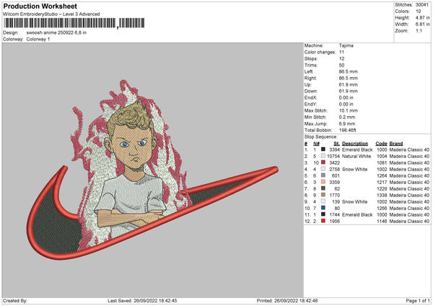Click the stitches count '30041'
This screenshot has width=433, height=306.
point(422,5)
